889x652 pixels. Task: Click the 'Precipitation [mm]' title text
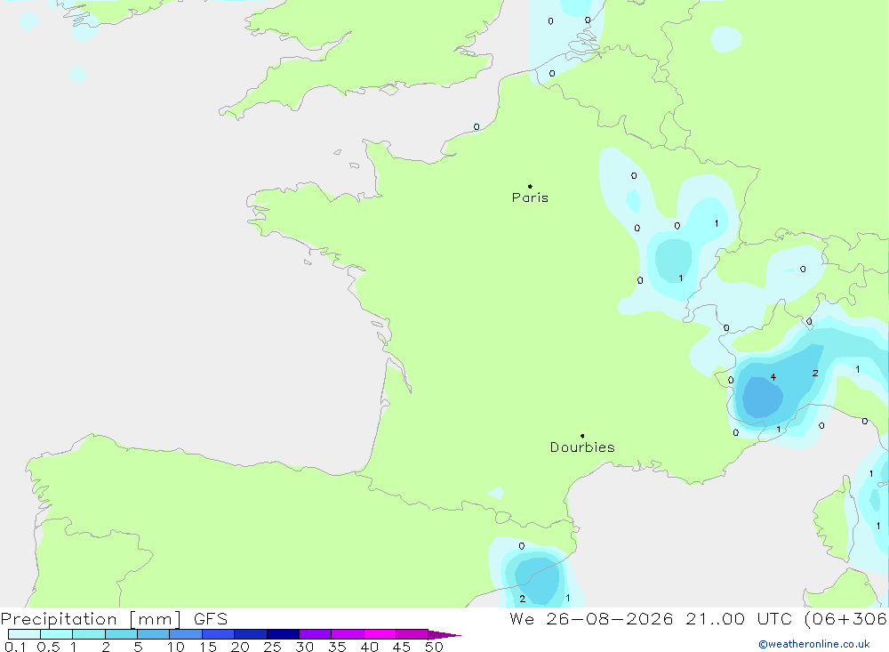(91, 619)
